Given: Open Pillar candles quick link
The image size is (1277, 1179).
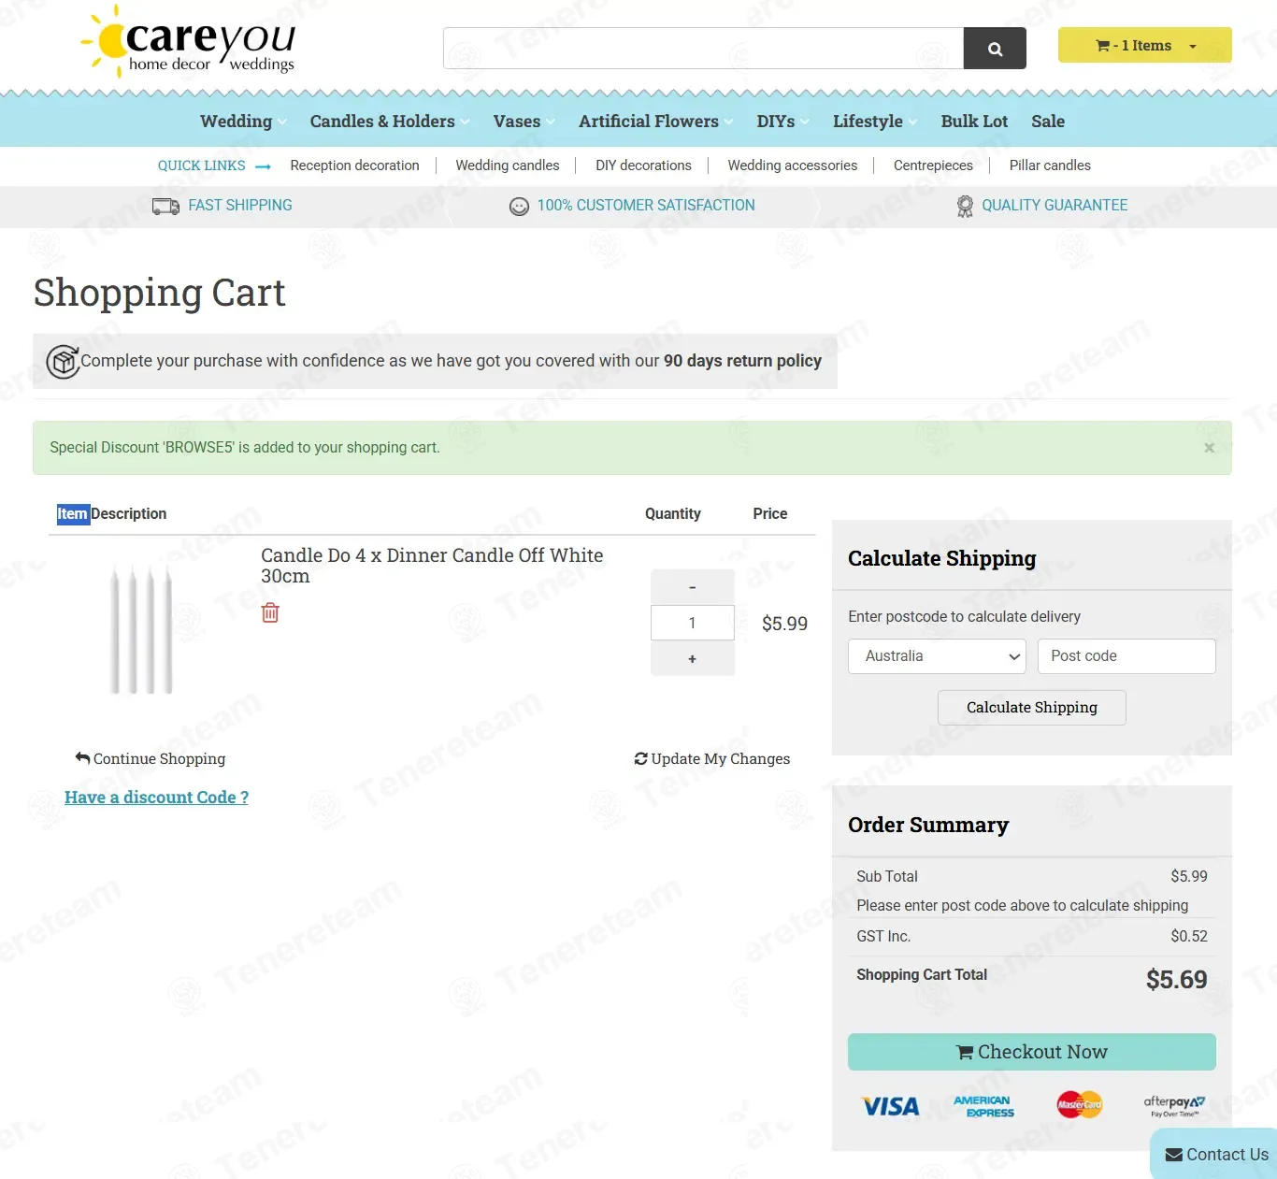Looking at the screenshot, I should coord(1050,165).
